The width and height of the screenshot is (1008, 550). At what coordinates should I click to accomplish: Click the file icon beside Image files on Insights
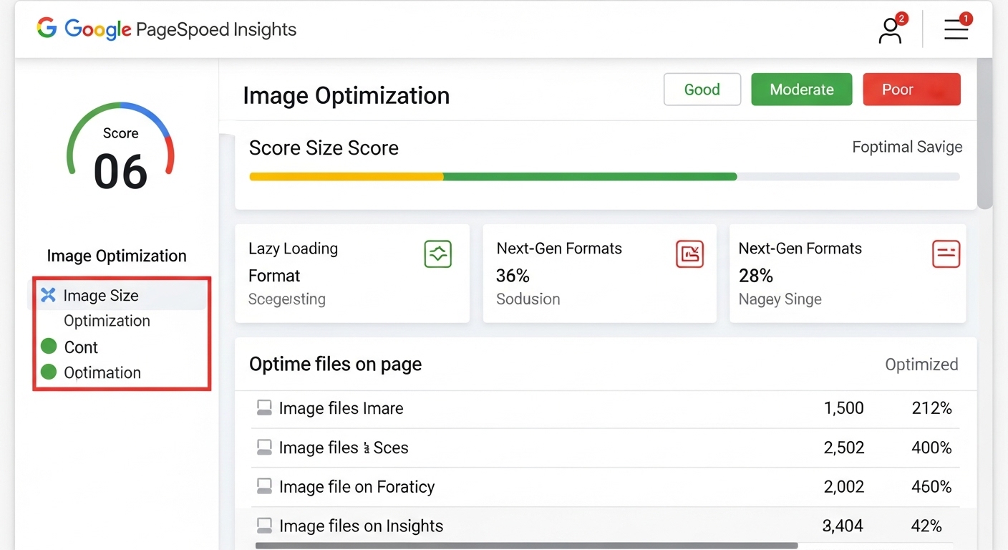264,526
